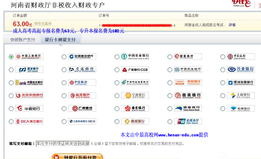This screenshot has height=159, width=261.
Task: Click the 使用优惠券 coupon button
Action: point(43,24)
